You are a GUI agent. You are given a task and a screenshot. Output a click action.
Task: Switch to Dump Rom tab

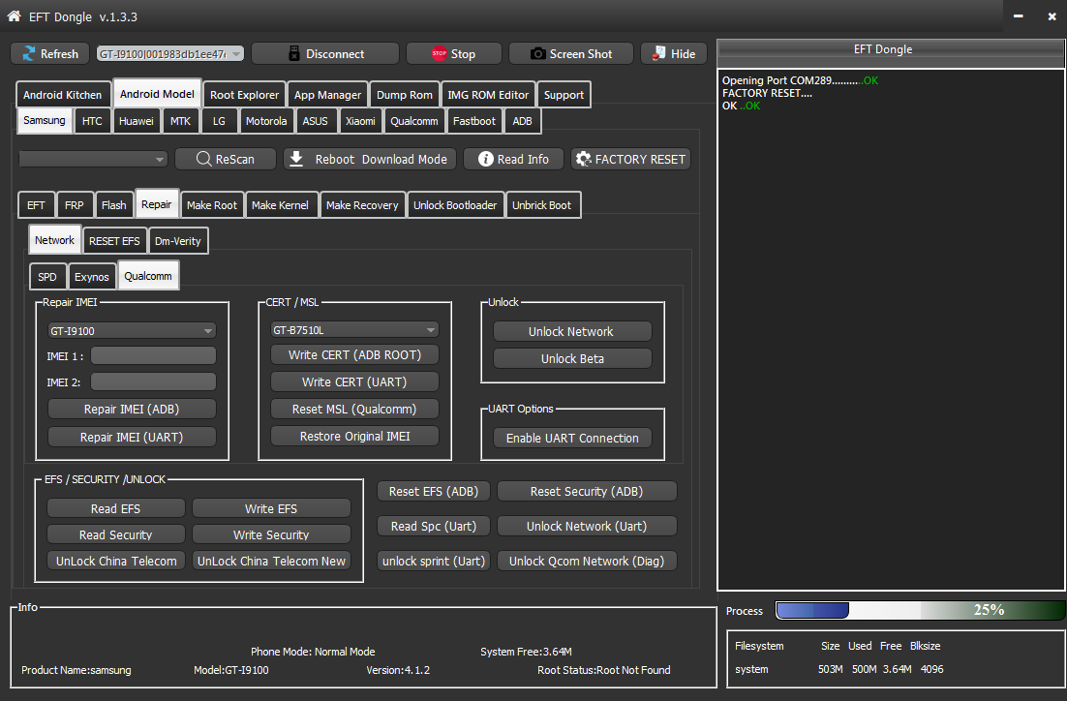pos(404,95)
